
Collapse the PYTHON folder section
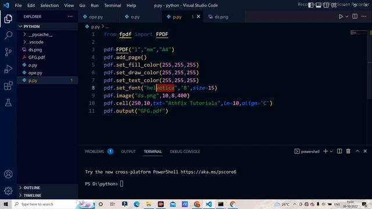tap(48, 26)
